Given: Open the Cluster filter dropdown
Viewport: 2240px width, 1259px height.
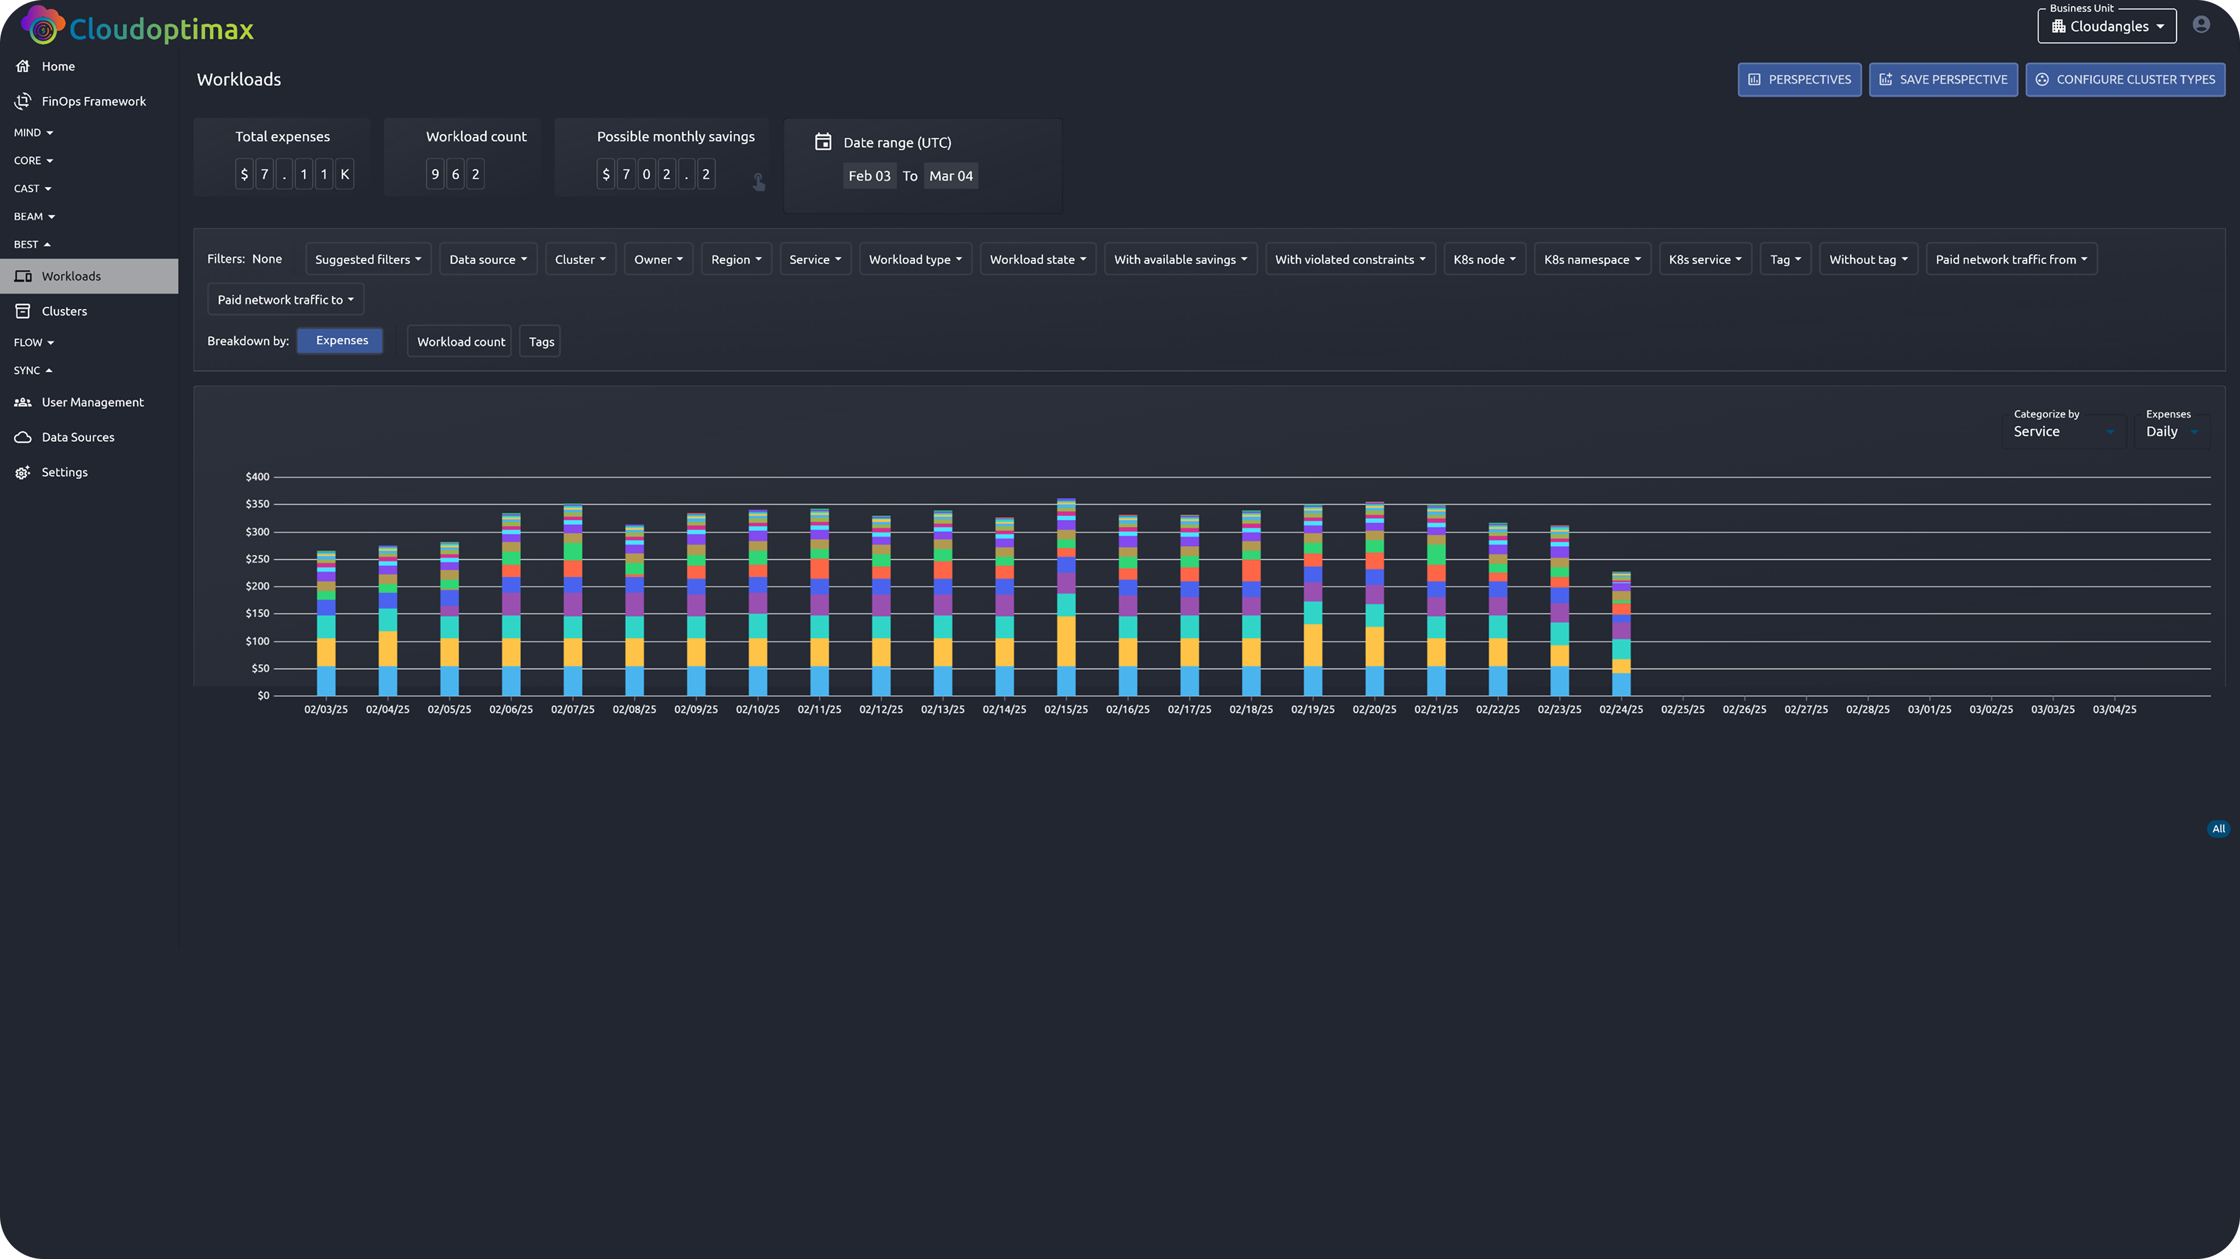Looking at the screenshot, I should [x=580, y=259].
